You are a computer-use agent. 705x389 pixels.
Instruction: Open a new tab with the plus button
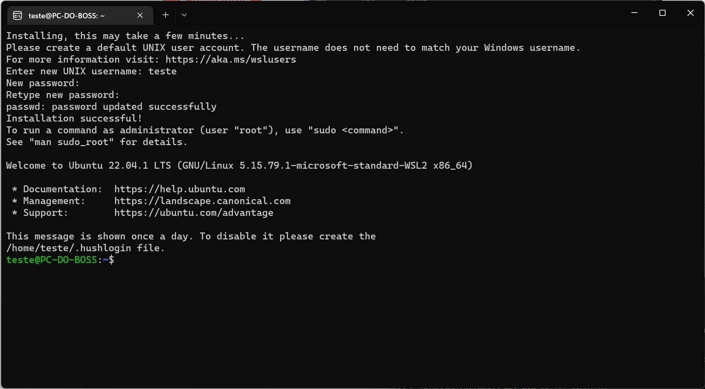point(165,15)
